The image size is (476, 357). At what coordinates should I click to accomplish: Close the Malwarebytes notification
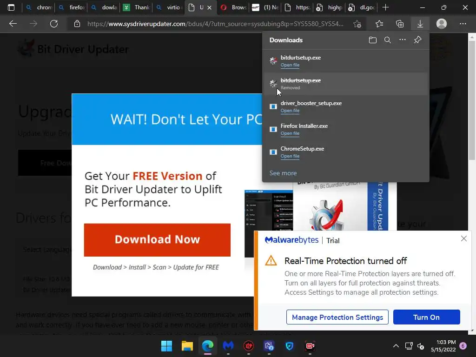point(464,238)
